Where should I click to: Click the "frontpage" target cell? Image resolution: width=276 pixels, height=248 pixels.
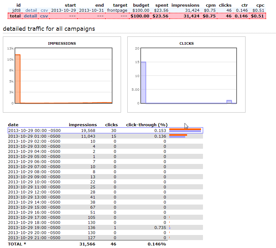coord(117,10)
